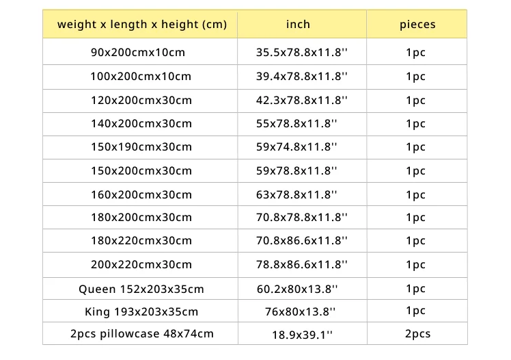Image resolution: width=511 pixels, height=360 pixels.
Task: Click the 150x200cmx30cm size cell
Action: coord(141,170)
